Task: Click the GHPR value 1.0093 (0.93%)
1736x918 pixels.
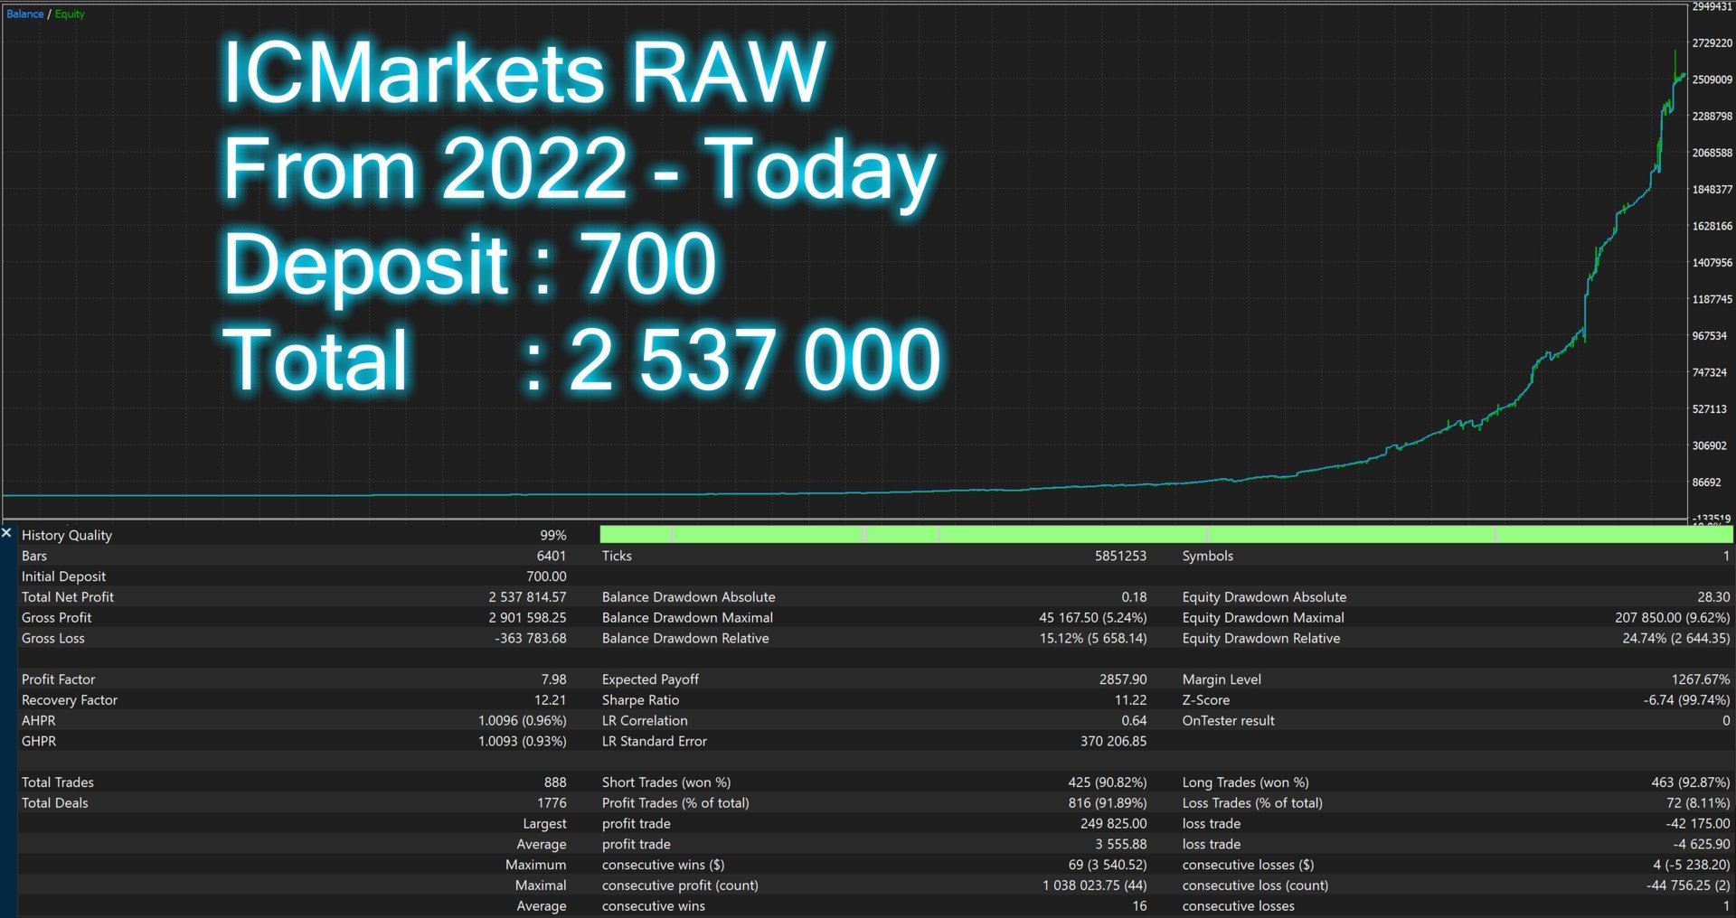Action: click(x=523, y=742)
